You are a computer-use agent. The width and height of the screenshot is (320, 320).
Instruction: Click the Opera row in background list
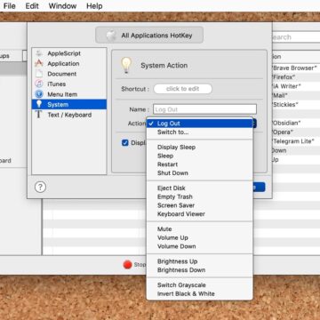(296, 132)
